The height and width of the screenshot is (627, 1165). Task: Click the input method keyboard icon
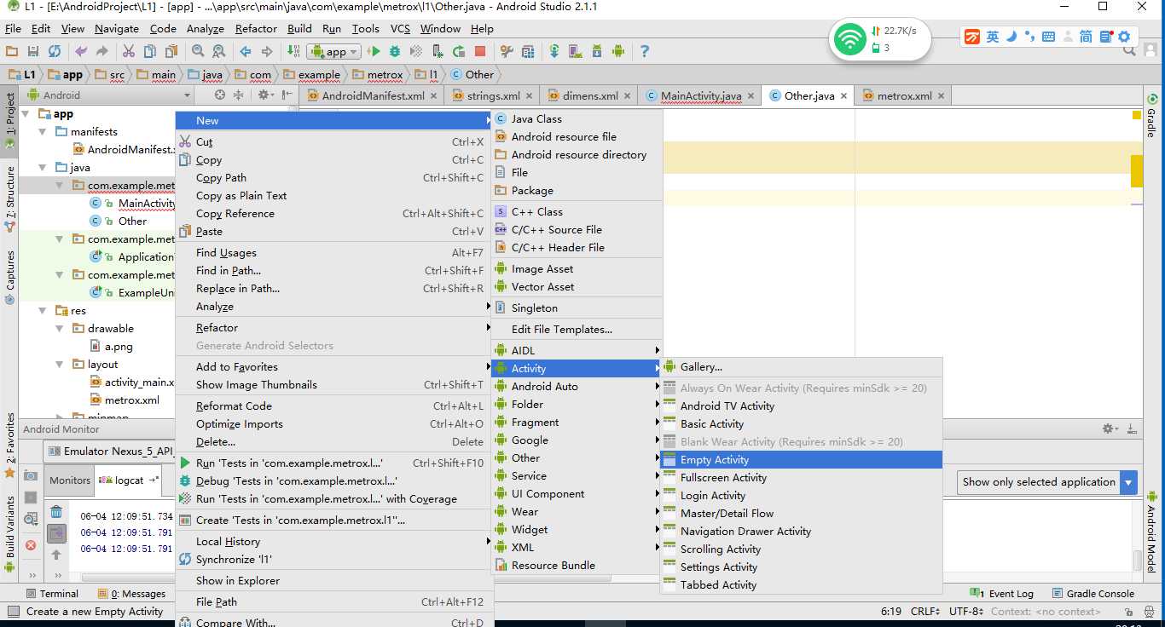pyautogui.click(x=1048, y=37)
